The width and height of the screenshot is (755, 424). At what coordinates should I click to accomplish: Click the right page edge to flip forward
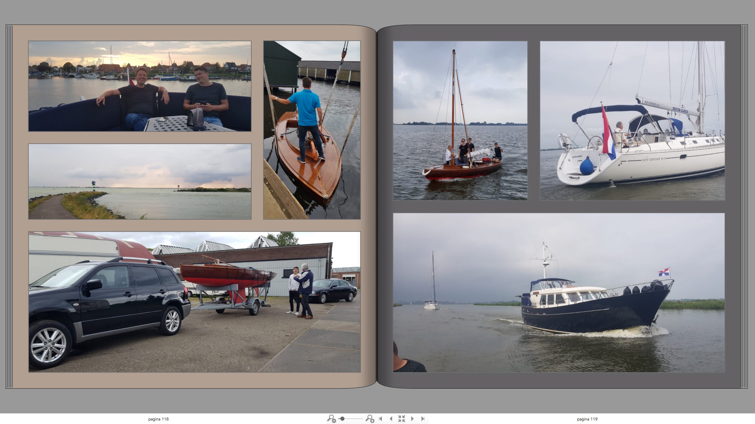744,206
